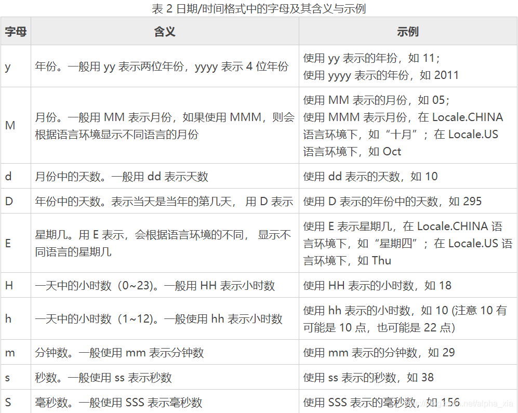Click meaning '毫秒数。一般使用 SSS 表示毫秒数'

tap(118, 403)
